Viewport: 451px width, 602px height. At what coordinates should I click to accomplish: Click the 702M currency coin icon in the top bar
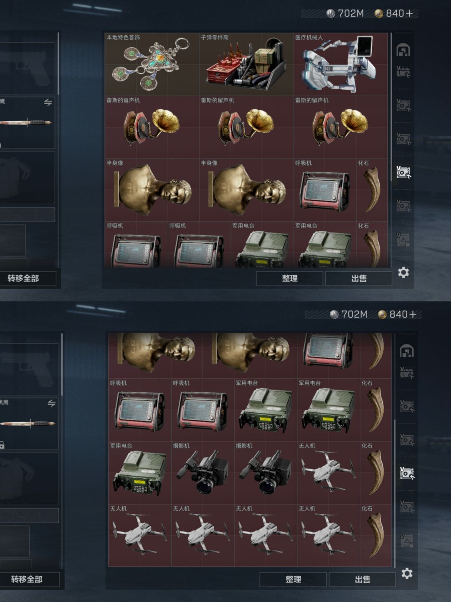pos(331,13)
